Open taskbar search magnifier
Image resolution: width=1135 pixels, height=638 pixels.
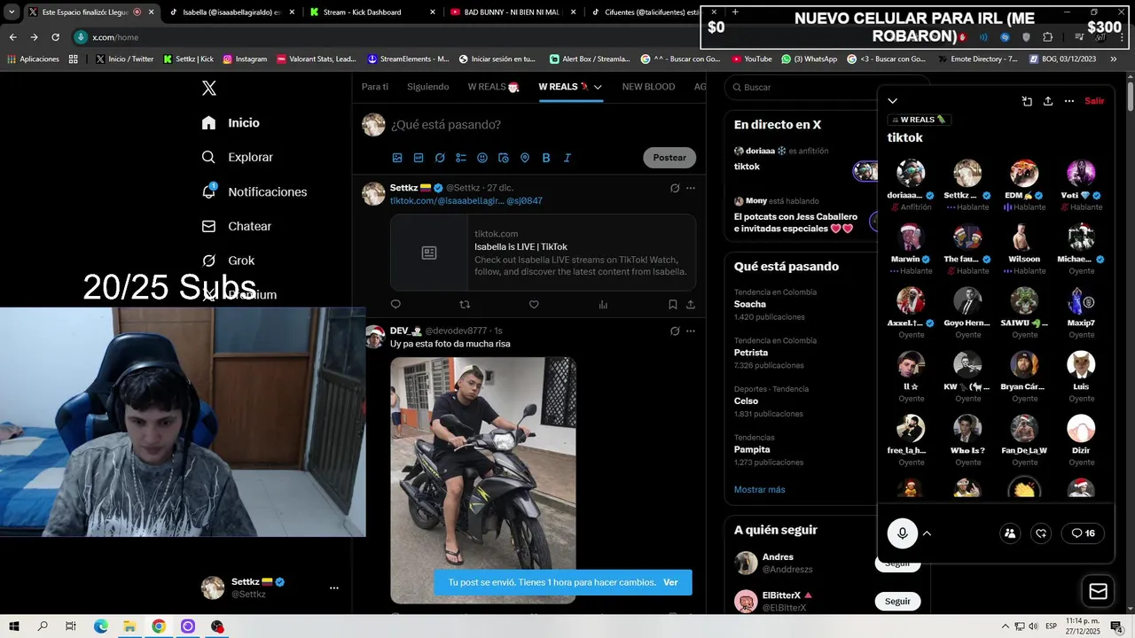point(43,626)
